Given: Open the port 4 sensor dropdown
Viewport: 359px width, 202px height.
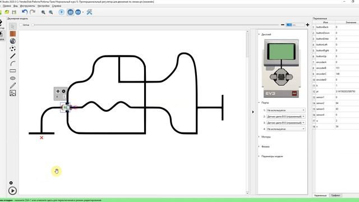Looking at the screenshot, I should [x=286, y=129].
